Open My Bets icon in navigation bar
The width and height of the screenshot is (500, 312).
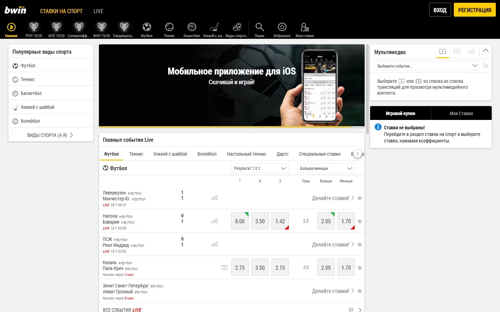(x=304, y=29)
